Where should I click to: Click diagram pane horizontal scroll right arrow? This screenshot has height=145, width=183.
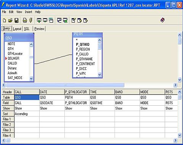(175, 85)
